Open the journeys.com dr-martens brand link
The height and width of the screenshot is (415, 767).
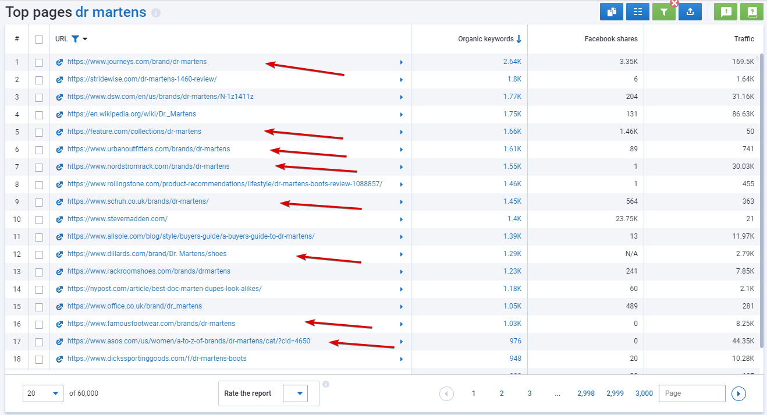[137, 62]
